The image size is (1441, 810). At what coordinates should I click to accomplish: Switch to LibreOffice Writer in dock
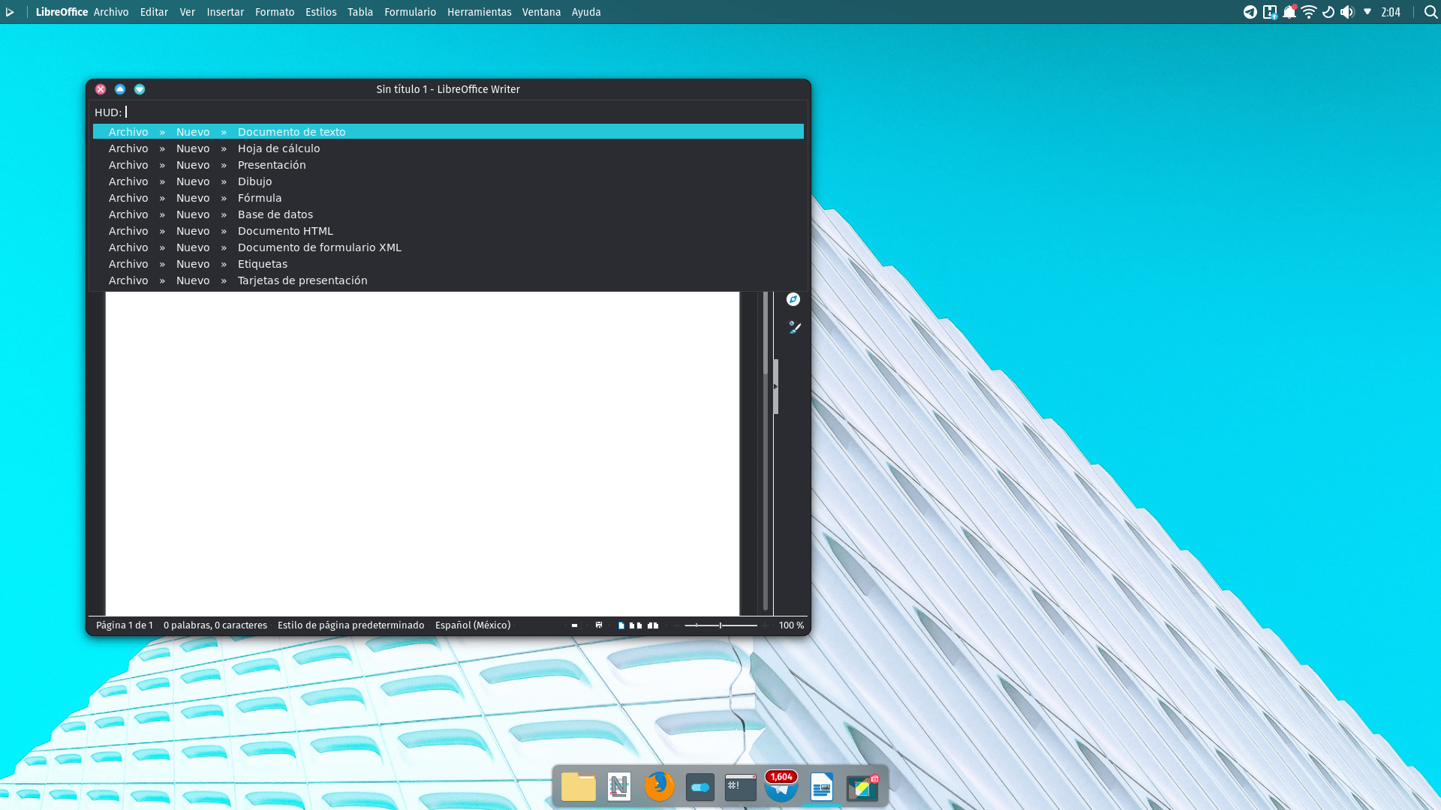click(822, 787)
